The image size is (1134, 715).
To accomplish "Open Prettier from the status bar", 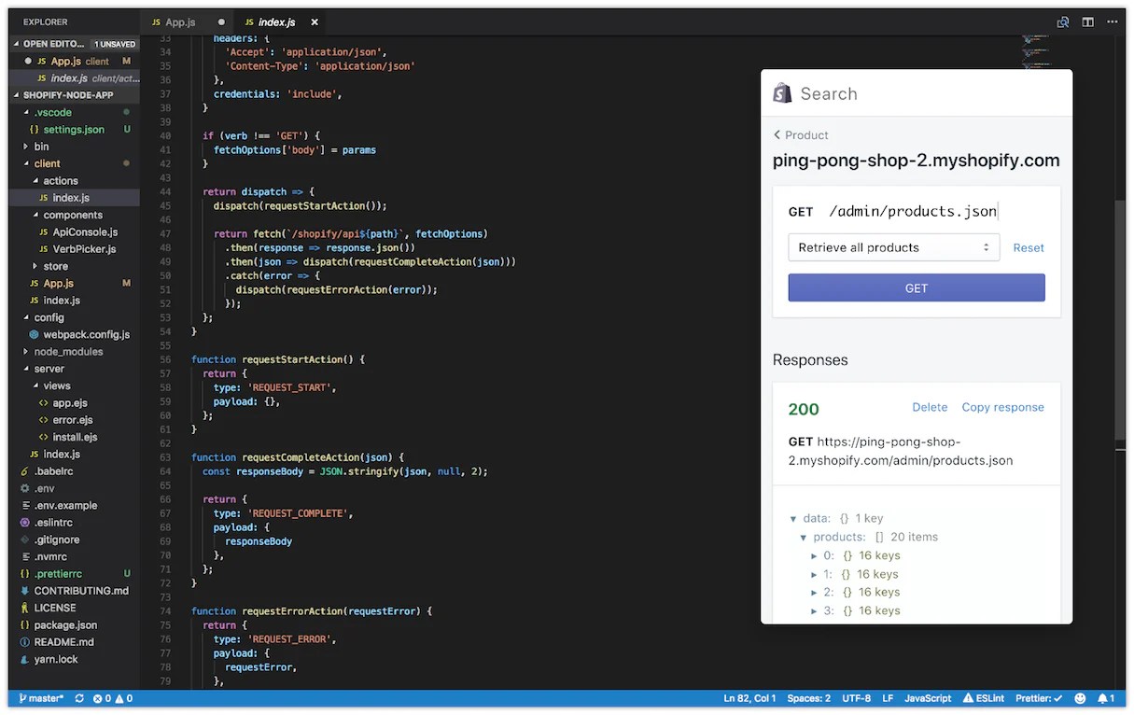I will click(x=1037, y=697).
